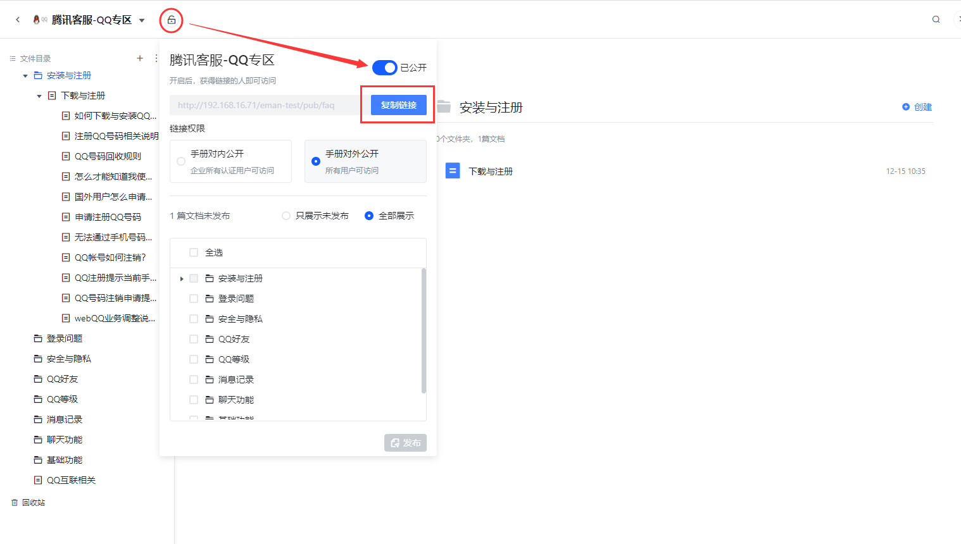
Task: Open the 文件目录 more options icon
Action: pos(155,58)
